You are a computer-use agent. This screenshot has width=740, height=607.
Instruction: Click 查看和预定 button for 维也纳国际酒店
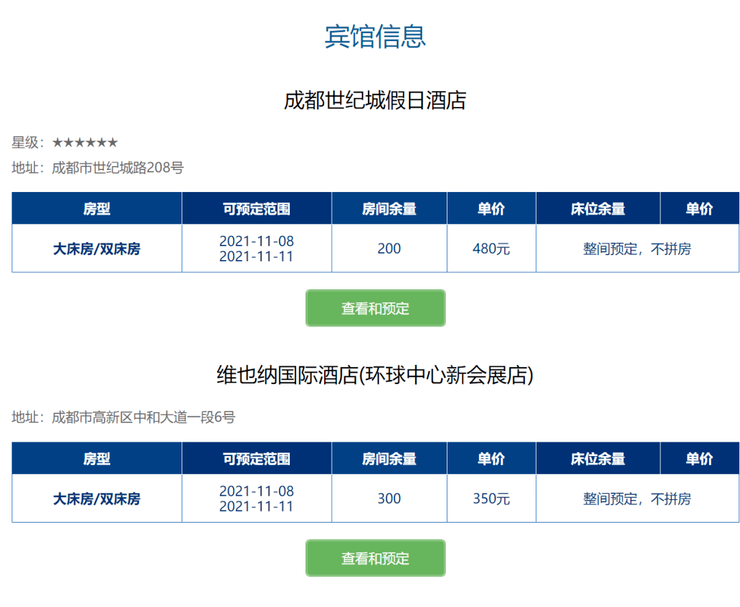point(375,558)
